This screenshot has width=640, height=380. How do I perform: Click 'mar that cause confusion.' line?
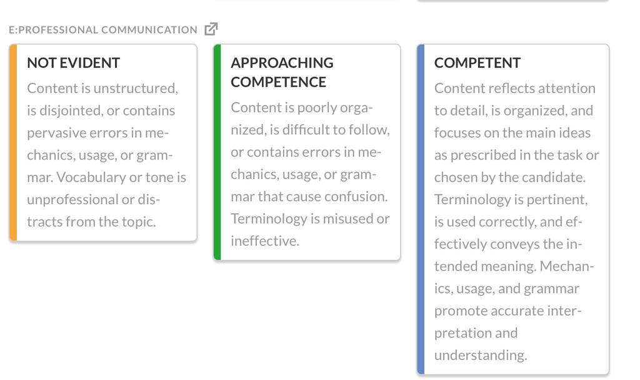coord(309,197)
